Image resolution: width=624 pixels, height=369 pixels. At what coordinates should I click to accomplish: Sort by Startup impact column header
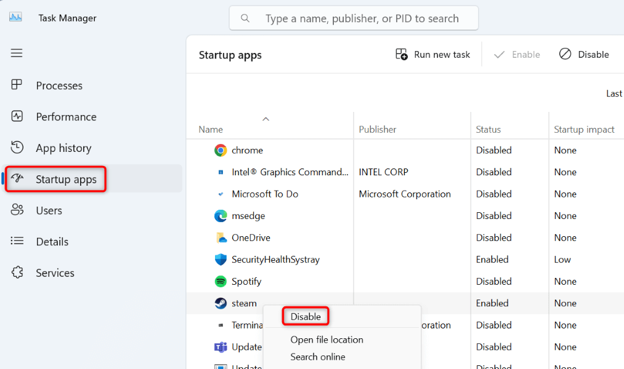(584, 129)
